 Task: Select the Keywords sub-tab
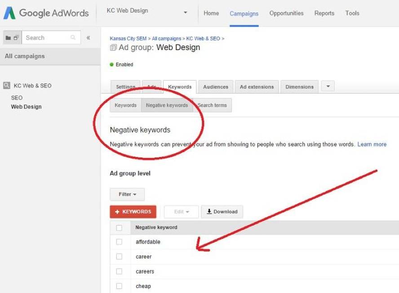pyautogui.click(x=125, y=105)
